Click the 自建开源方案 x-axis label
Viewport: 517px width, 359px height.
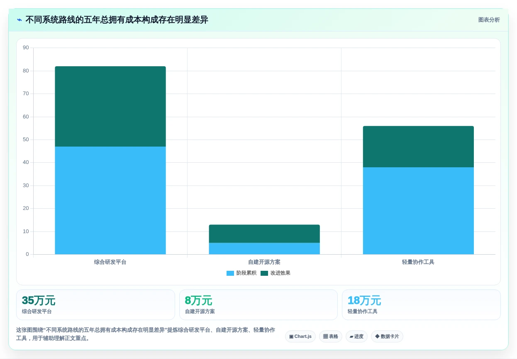coord(264,262)
